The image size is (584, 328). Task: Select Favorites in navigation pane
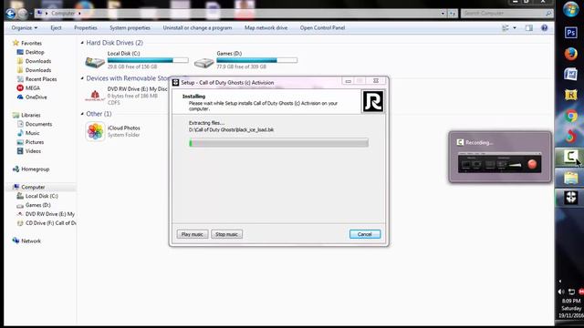coord(31,43)
